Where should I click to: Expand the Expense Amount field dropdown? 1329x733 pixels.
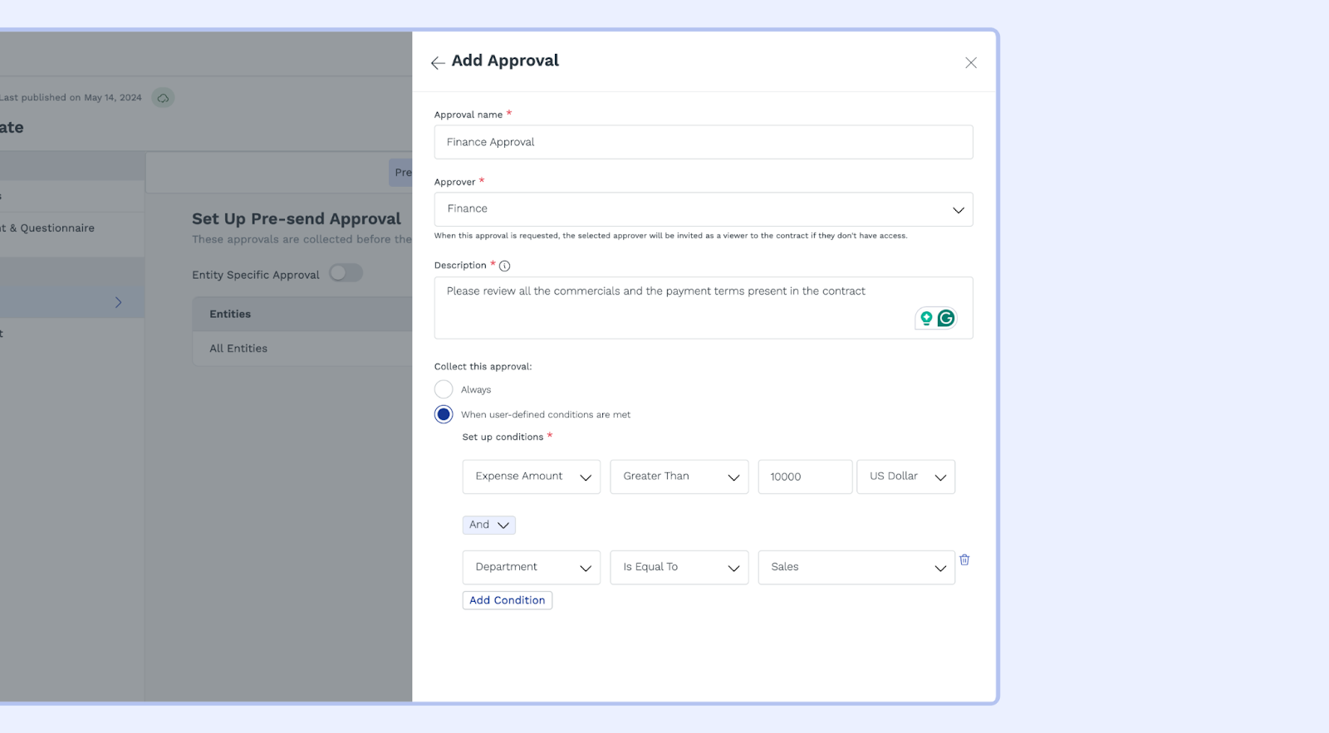531,476
